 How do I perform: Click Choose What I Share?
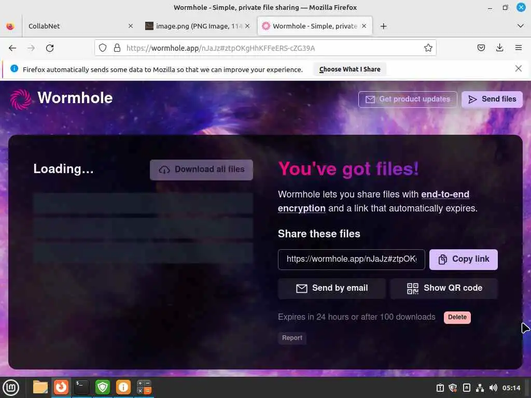tap(350, 69)
